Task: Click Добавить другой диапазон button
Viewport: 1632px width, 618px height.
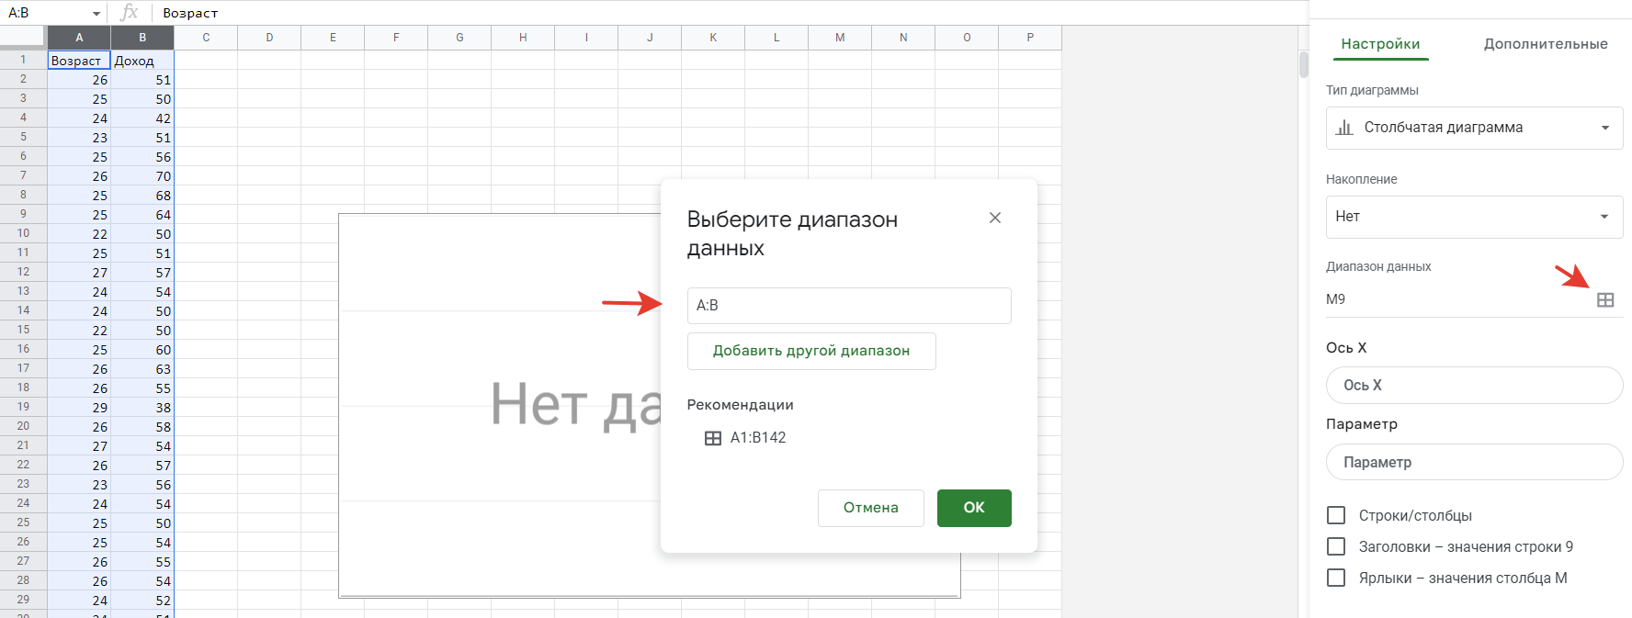Action: click(x=810, y=351)
